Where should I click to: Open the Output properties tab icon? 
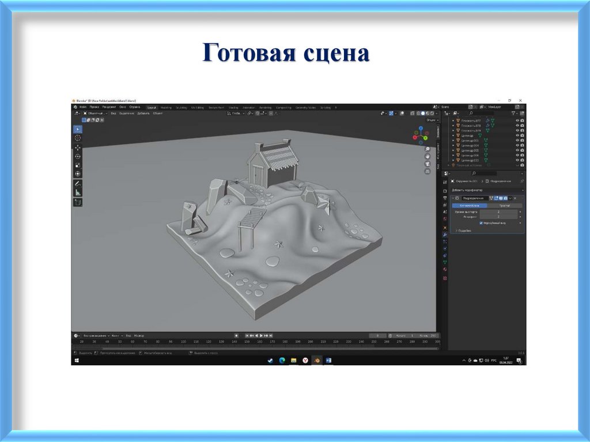pyautogui.click(x=445, y=198)
